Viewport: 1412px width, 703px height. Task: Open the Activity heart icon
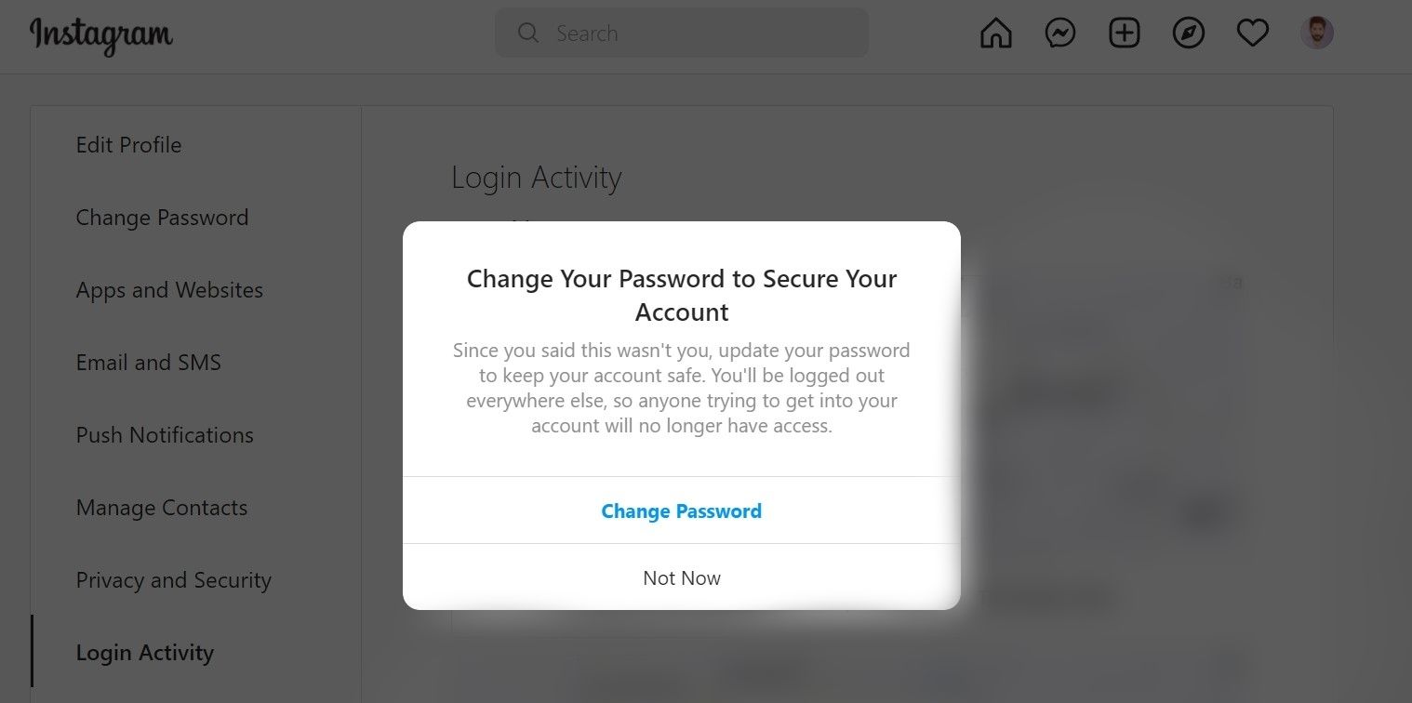pyautogui.click(x=1253, y=33)
